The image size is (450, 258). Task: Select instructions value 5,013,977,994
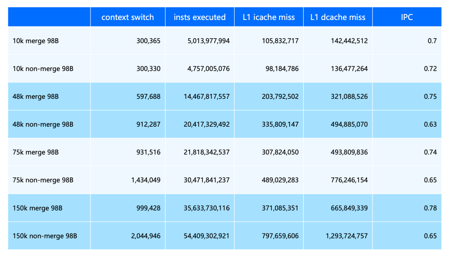pyautogui.click(x=209, y=41)
